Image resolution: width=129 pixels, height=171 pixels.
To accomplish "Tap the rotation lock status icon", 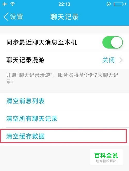I will coord(109,4).
